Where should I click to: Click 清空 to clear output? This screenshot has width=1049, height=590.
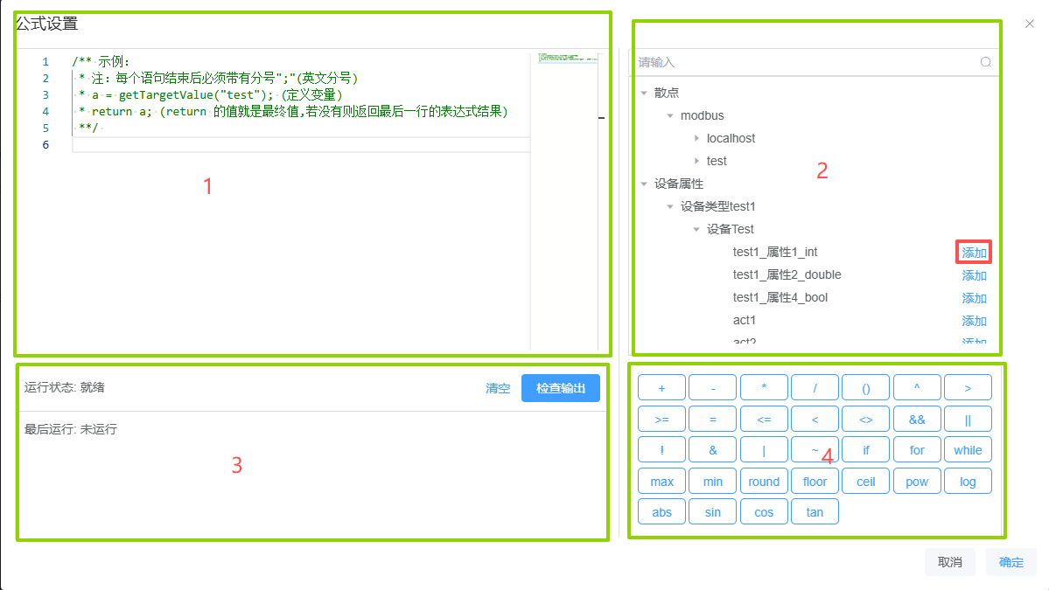pos(498,388)
